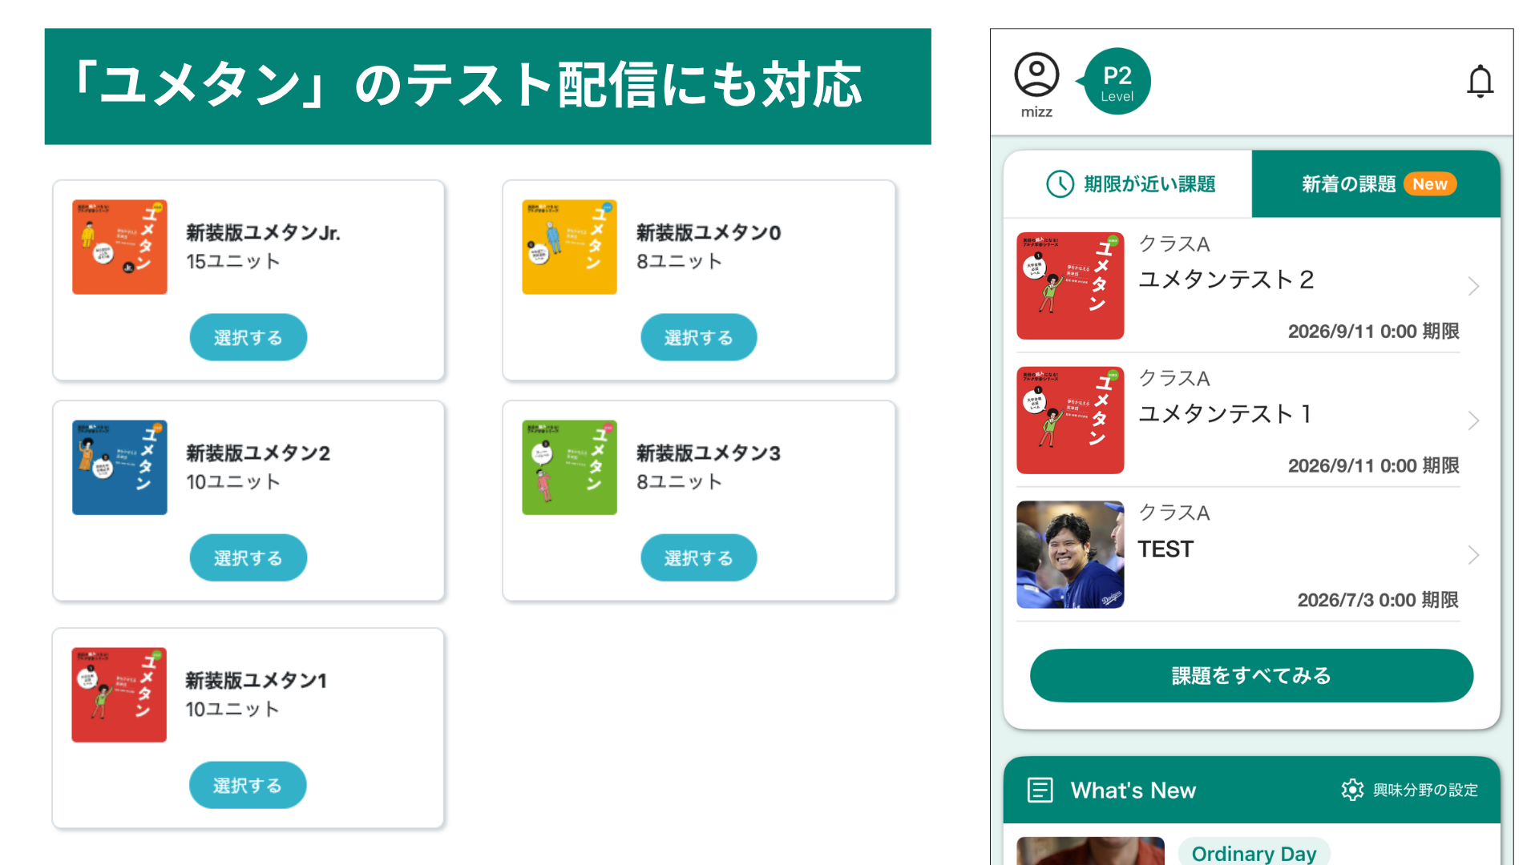Switch to the 新着の課題 tab

point(1375,184)
